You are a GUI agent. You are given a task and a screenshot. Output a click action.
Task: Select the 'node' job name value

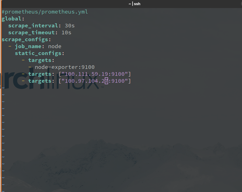(x=55, y=46)
